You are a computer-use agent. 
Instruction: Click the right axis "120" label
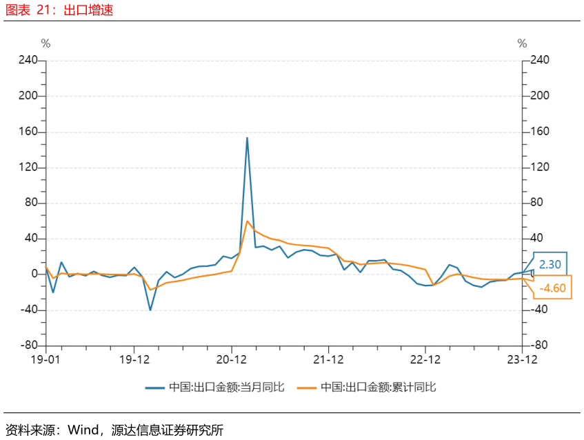tap(540, 167)
